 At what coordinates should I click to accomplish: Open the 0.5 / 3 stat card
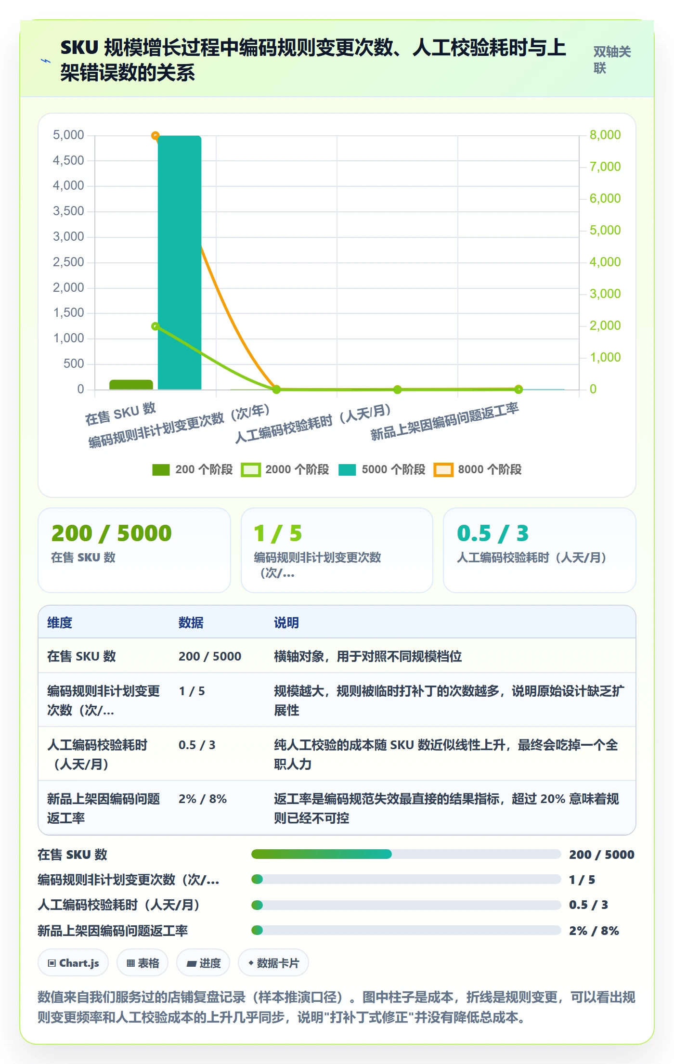pyautogui.click(x=540, y=550)
